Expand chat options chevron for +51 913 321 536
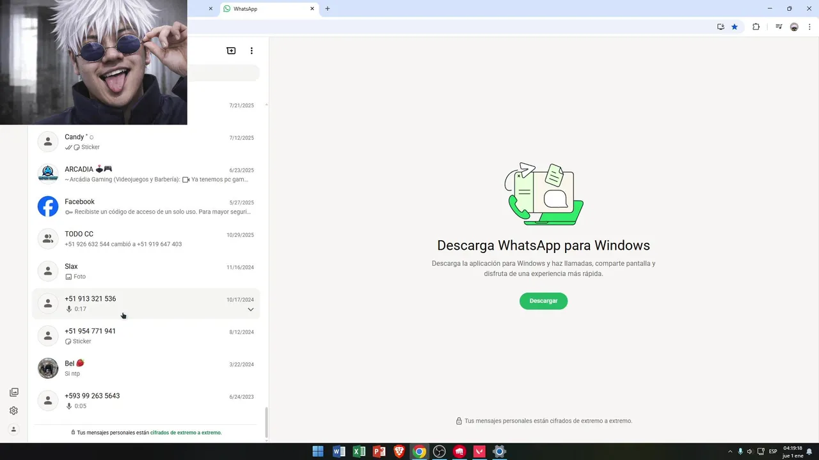819x460 pixels. [251, 309]
